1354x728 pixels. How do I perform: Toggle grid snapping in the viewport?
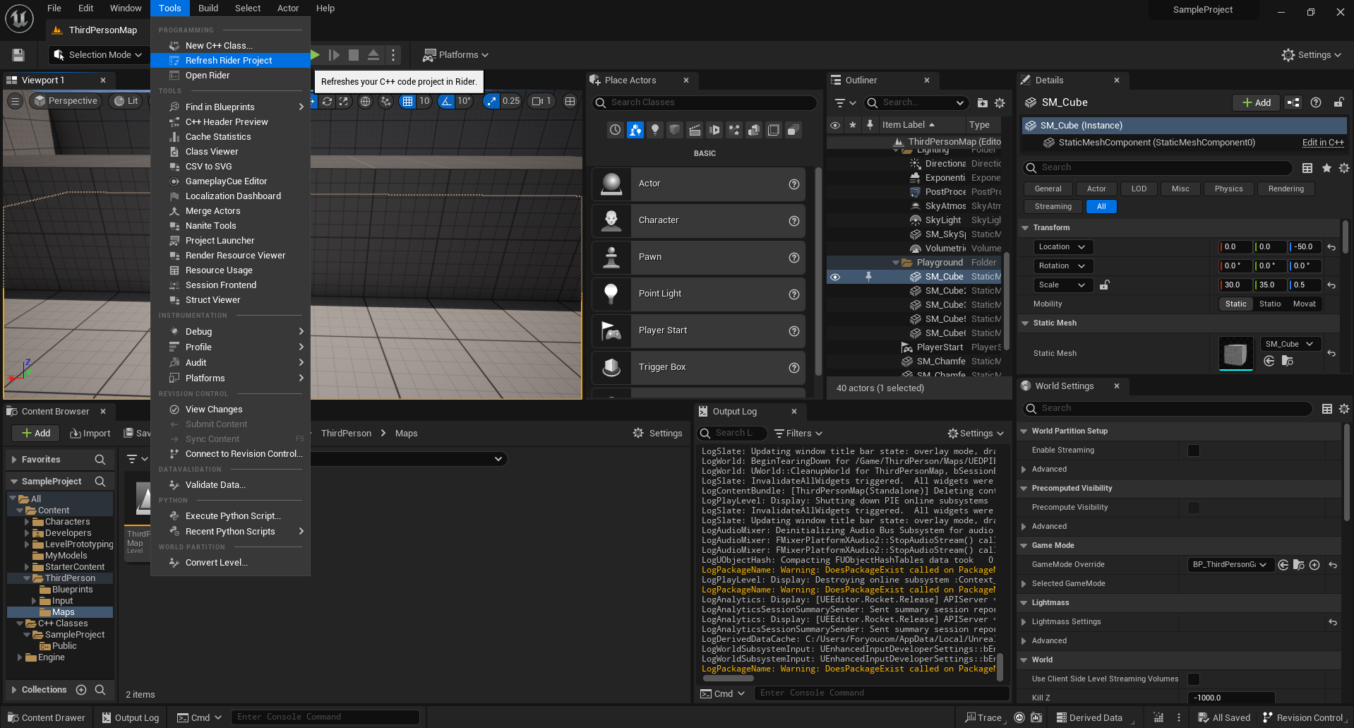407,101
